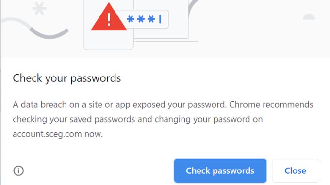Click the account.sceg.com domain text

(47, 134)
